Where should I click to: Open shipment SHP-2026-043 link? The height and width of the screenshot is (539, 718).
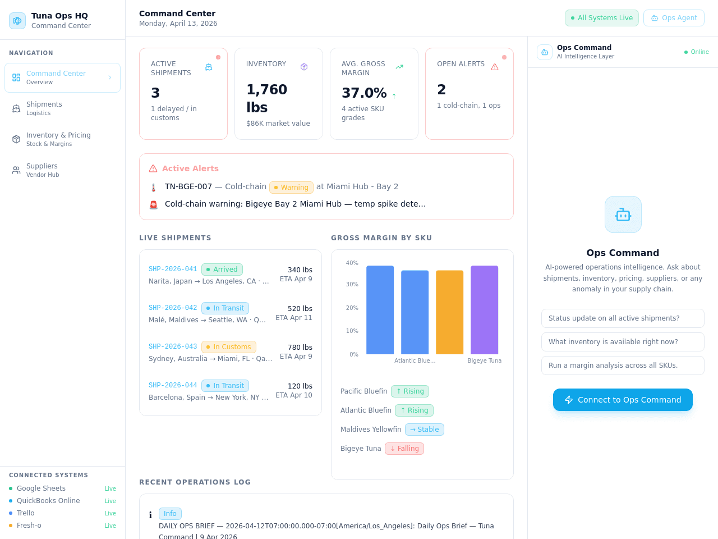point(173,347)
